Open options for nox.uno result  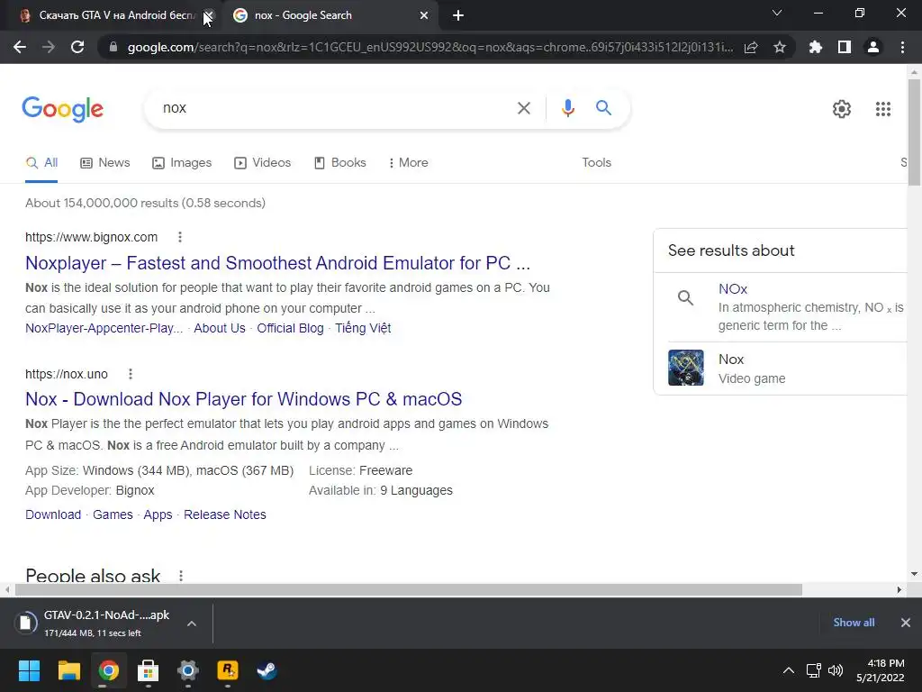[131, 374]
